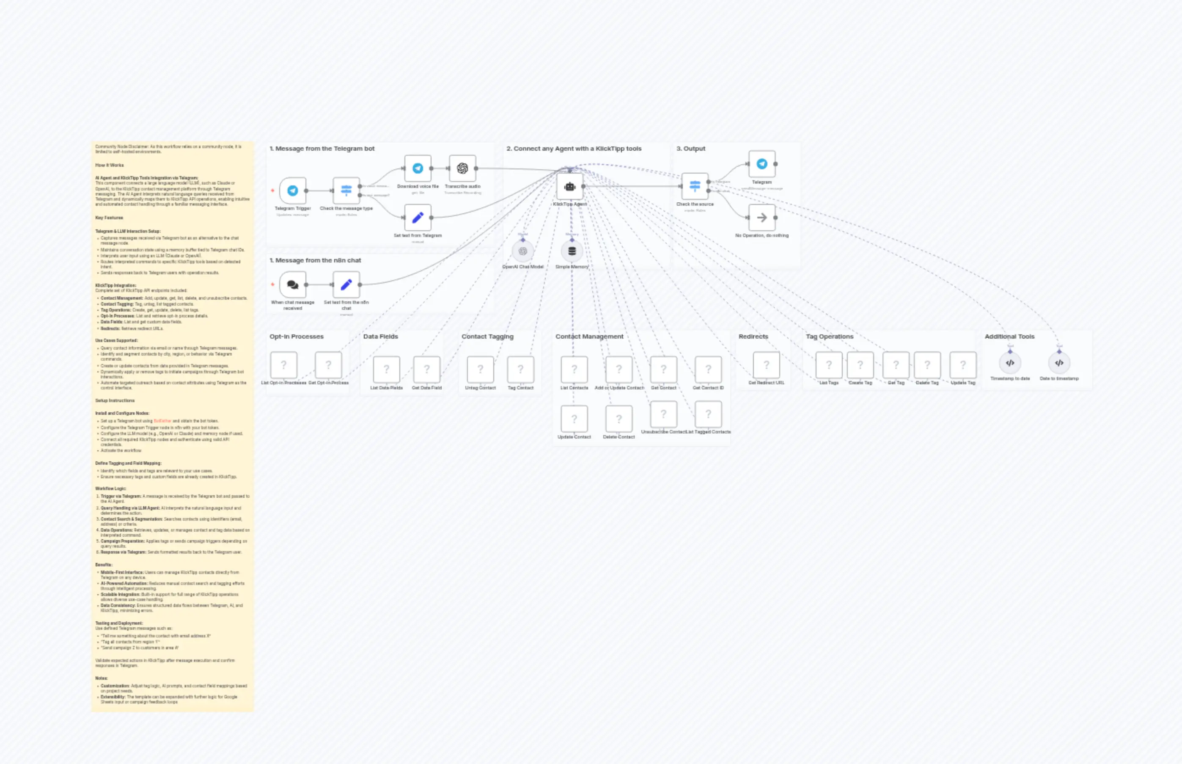Select the Get Redirect URL node
1182x764 pixels.
766,365
